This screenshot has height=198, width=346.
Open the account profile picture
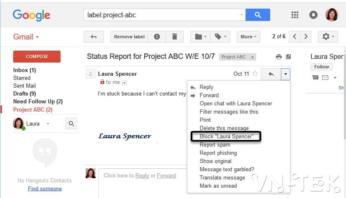pos(332,15)
